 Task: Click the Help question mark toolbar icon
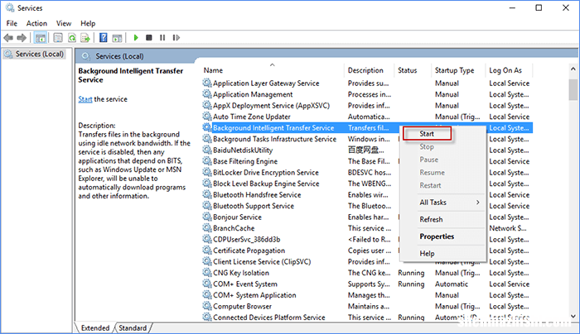(x=104, y=38)
